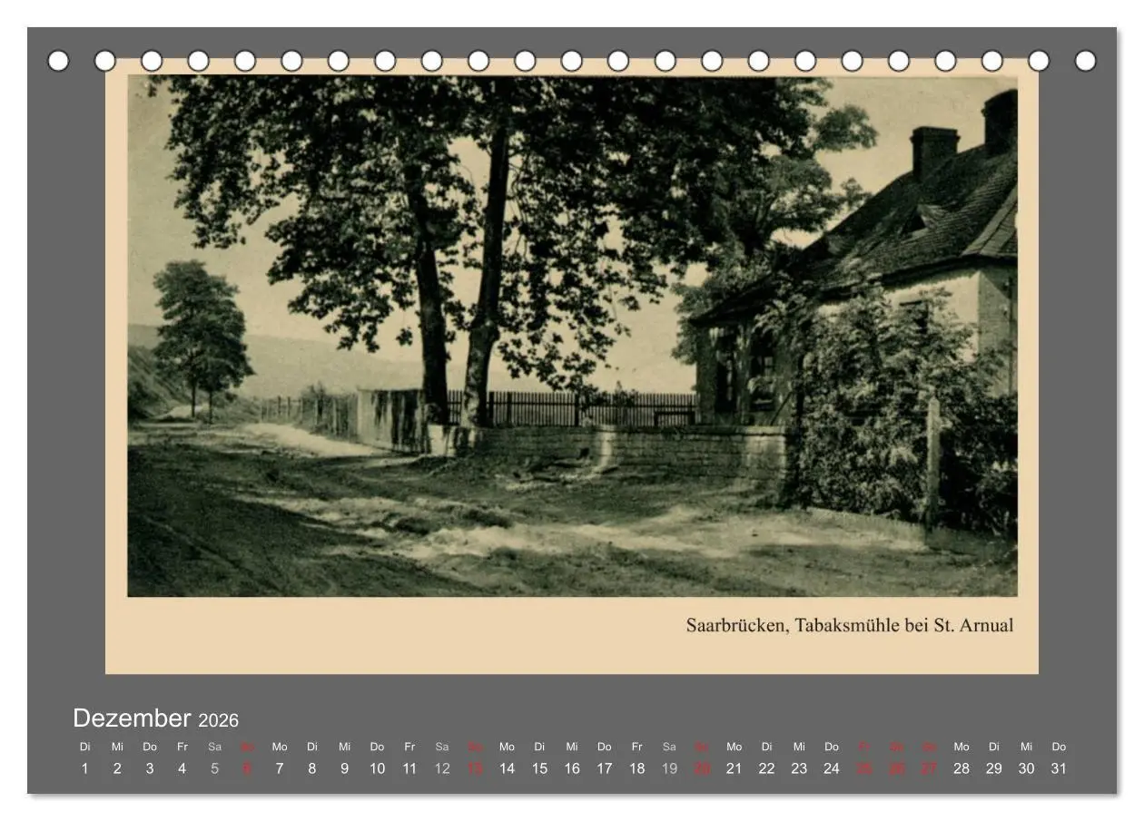
Task: Select date 22 in the calendar row
Action: click(766, 768)
